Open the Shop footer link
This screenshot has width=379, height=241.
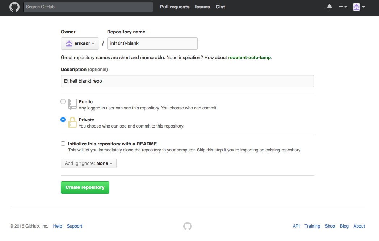click(330, 226)
